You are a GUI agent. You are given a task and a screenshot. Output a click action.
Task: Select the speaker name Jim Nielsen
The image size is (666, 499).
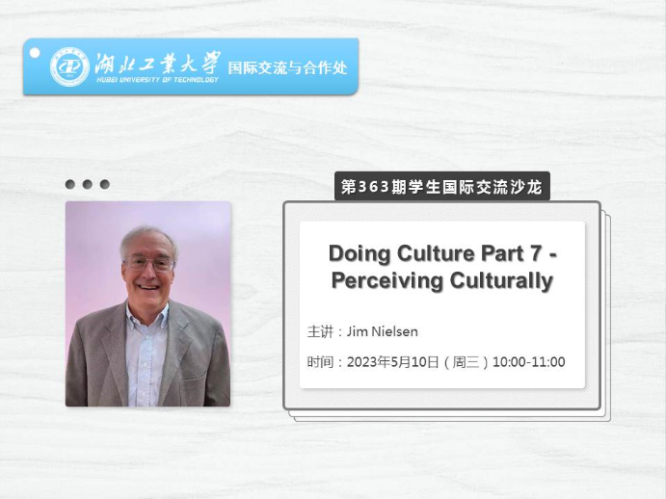coord(384,332)
